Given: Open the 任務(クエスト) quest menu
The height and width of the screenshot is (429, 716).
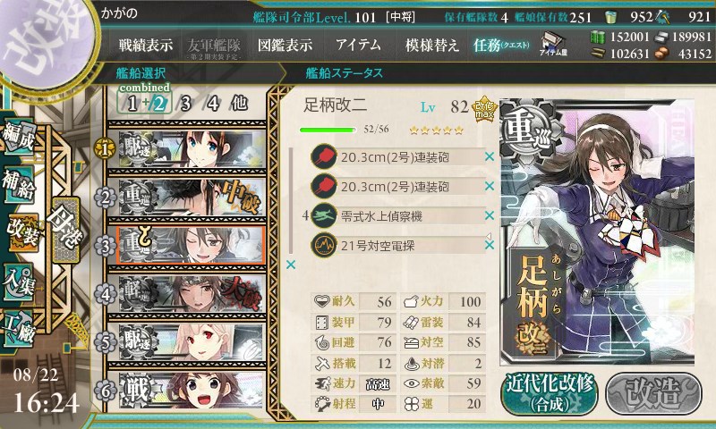Looking at the screenshot, I should 501,45.
